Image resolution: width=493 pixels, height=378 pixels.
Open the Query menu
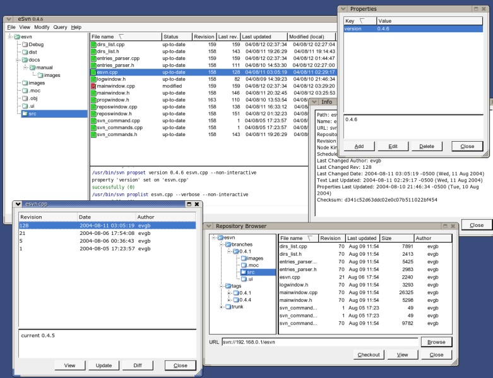coord(60,27)
